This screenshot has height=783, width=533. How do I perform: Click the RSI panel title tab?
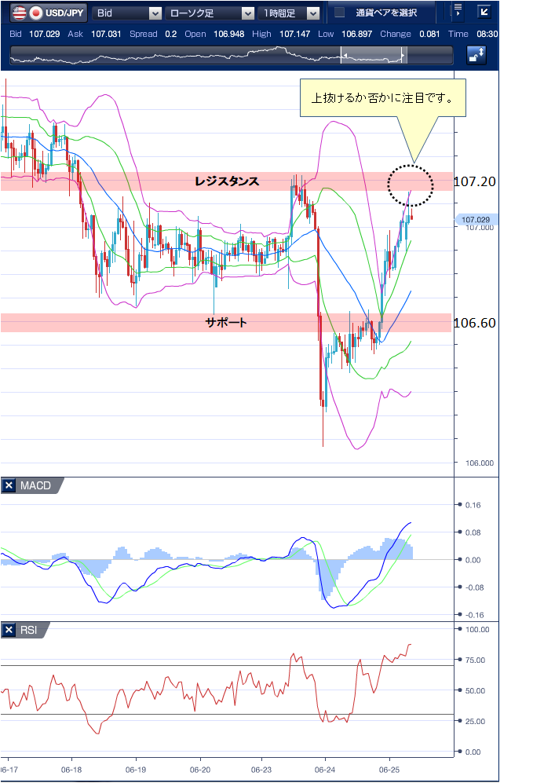click(x=28, y=630)
